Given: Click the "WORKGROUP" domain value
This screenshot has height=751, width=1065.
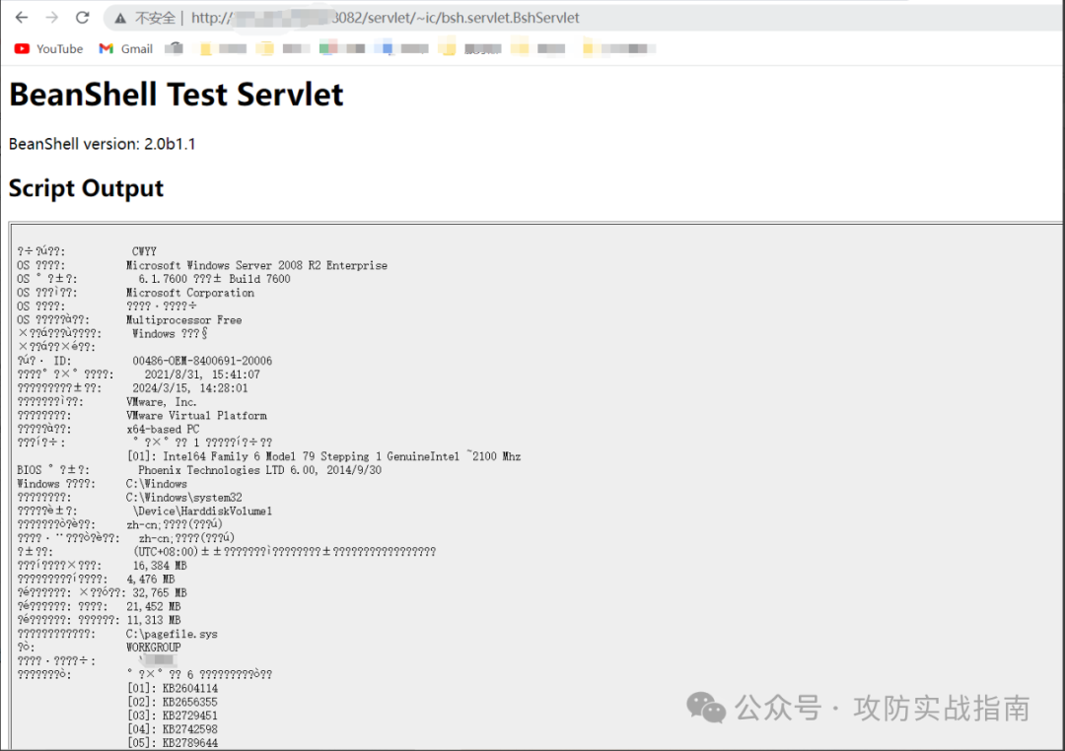Looking at the screenshot, I should (154, 648).
